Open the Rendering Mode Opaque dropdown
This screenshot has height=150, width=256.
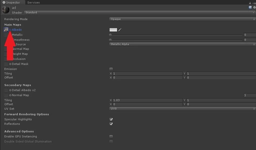(182, 19)
